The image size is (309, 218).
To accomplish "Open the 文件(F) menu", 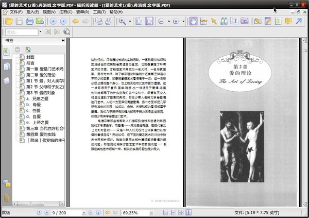I will click(15, 11).
